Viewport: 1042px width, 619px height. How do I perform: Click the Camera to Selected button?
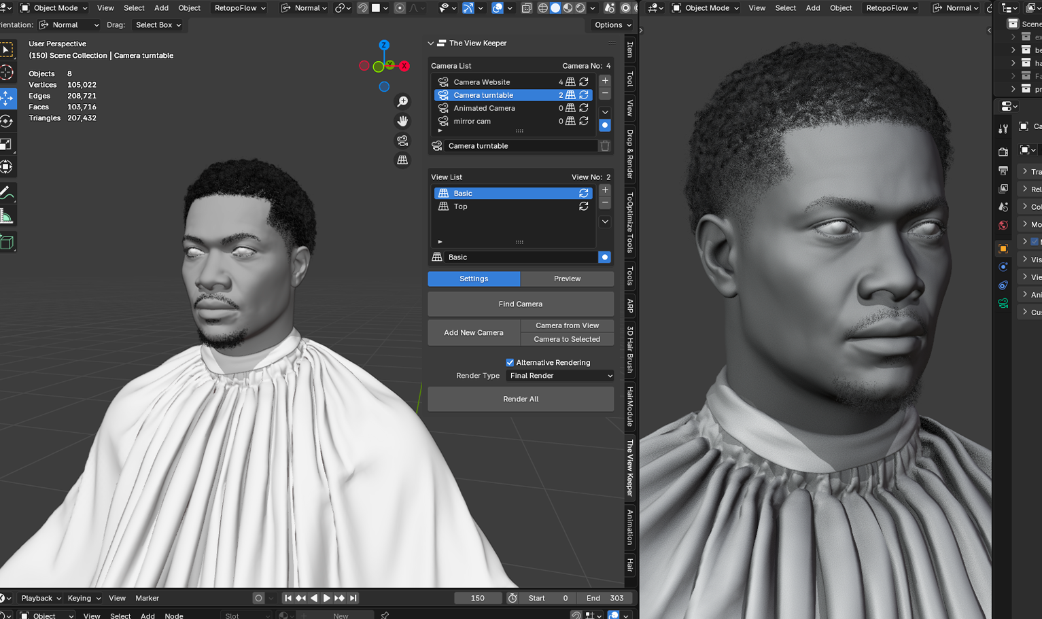coord(567,339)
